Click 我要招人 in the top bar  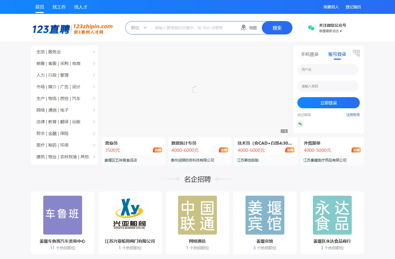331,7
